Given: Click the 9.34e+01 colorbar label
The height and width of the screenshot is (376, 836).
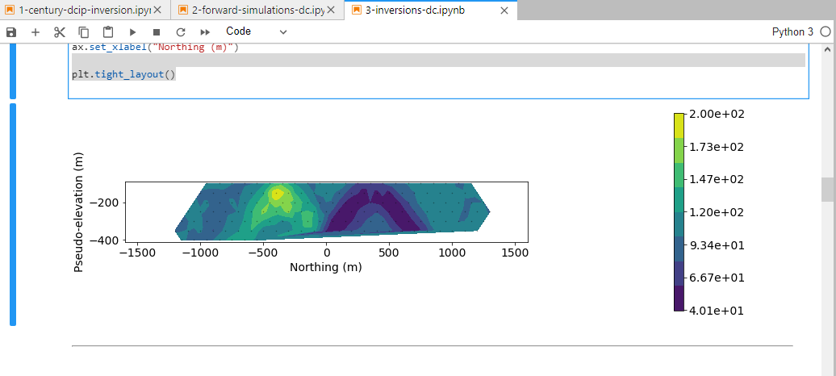Looking at the screenshot, I should 717,245.
